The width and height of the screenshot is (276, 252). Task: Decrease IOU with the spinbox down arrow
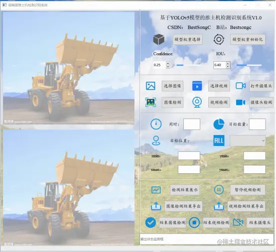tap(228, 67)
